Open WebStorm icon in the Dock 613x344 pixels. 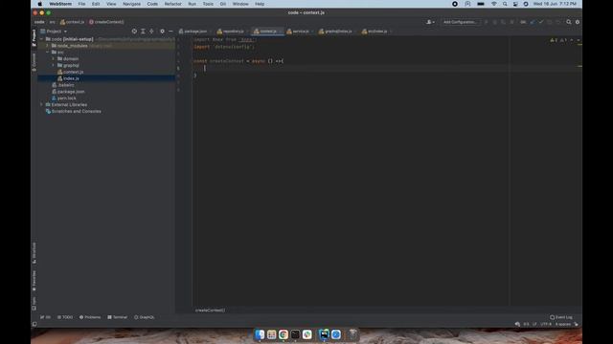pos(324,334)
